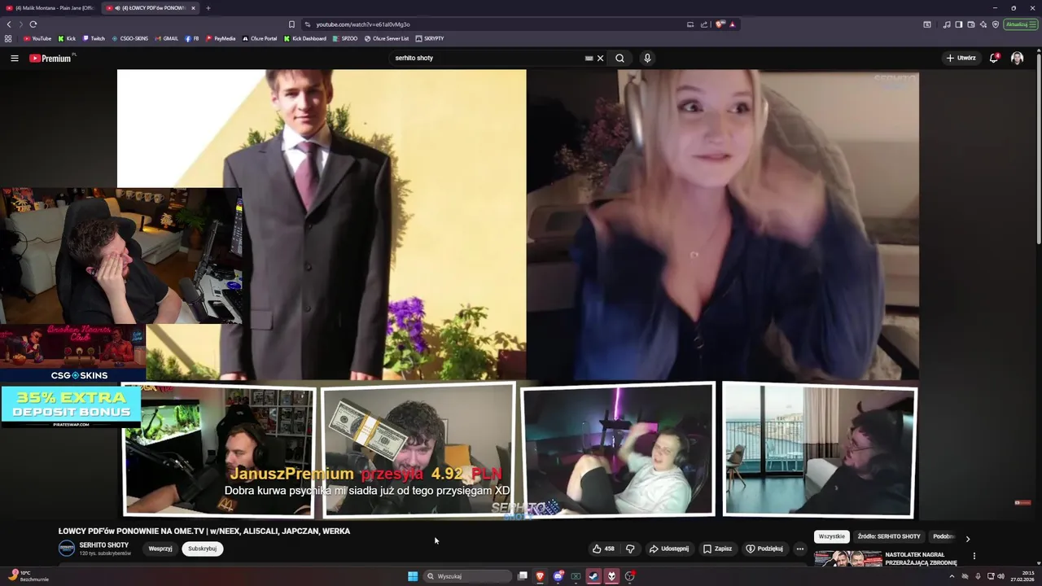Open Brave Shields lion icon
This screenshot has height=586, width=1042.
[720, 24]
